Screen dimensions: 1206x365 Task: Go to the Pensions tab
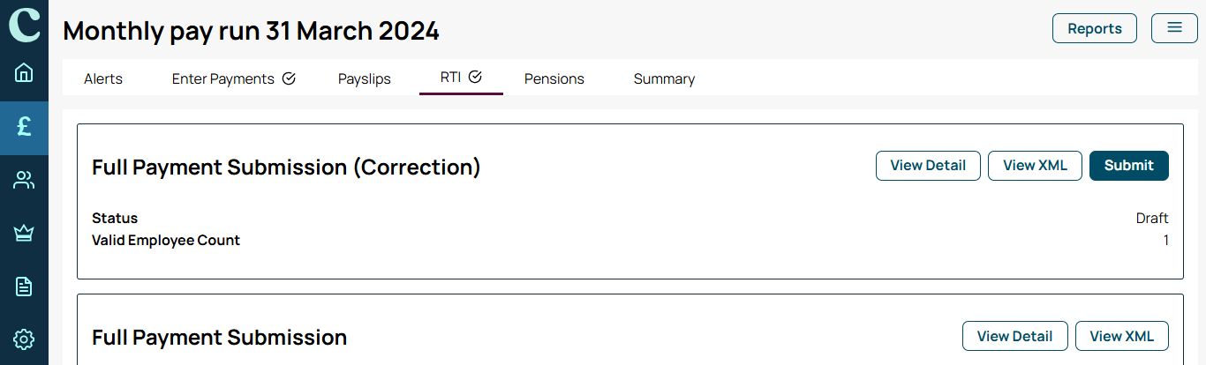tap(554, 78)
